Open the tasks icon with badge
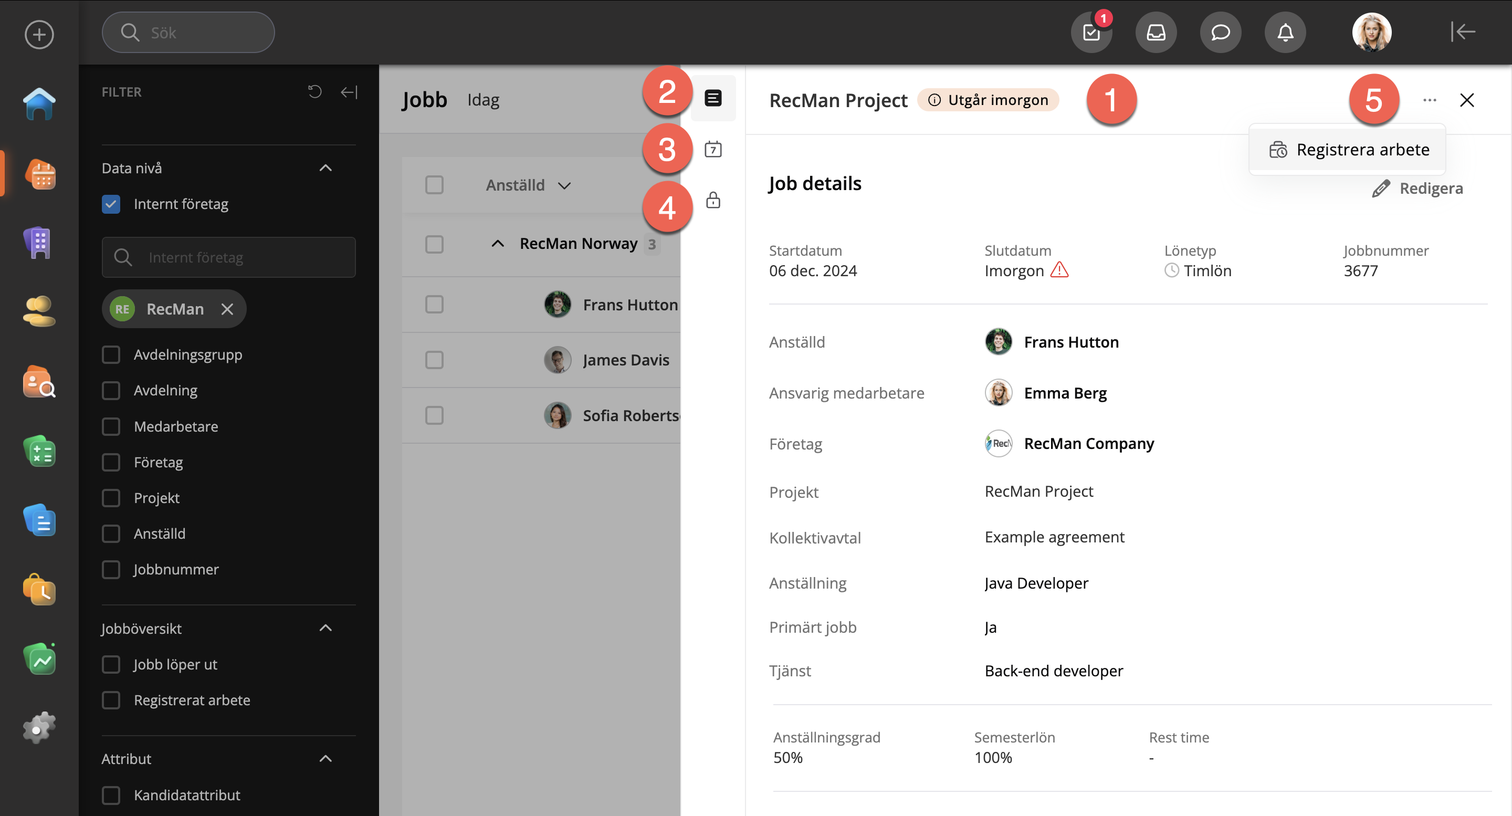1512x816 pixels. tap(1092, 32)
